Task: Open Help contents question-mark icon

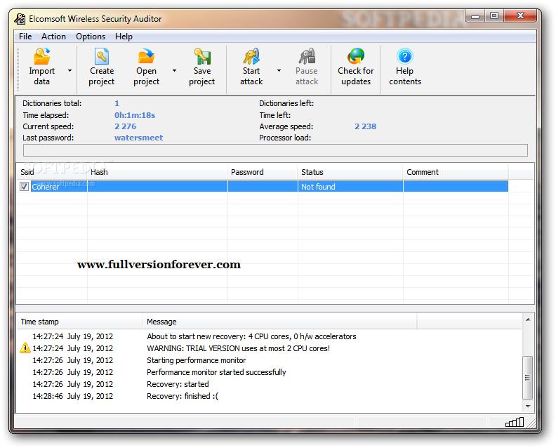Action: [x=405, y=56]
